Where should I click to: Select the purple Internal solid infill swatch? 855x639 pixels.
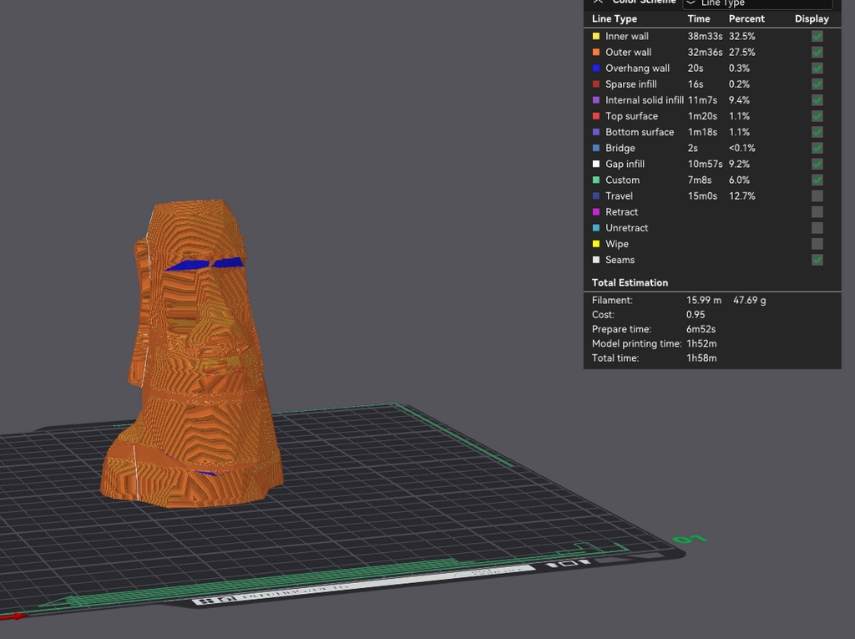(x=596, y=100)
